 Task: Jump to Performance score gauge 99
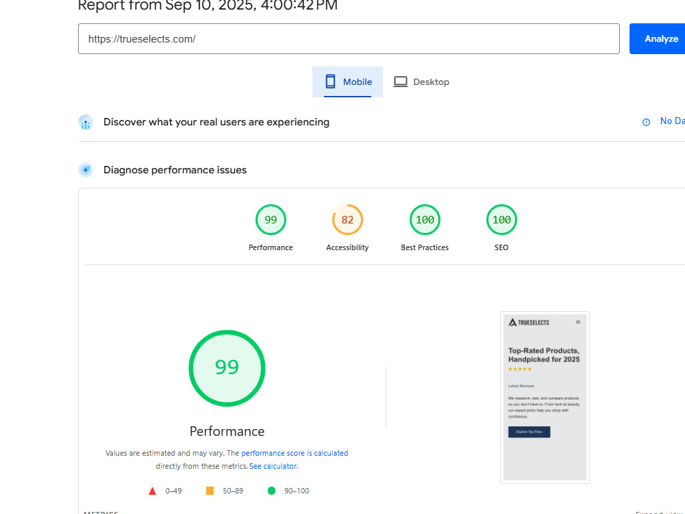click(x=271, y=220)
